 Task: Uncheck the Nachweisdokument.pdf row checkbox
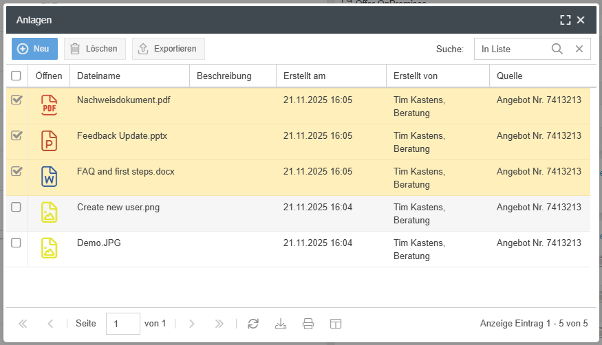click(17, 100)
